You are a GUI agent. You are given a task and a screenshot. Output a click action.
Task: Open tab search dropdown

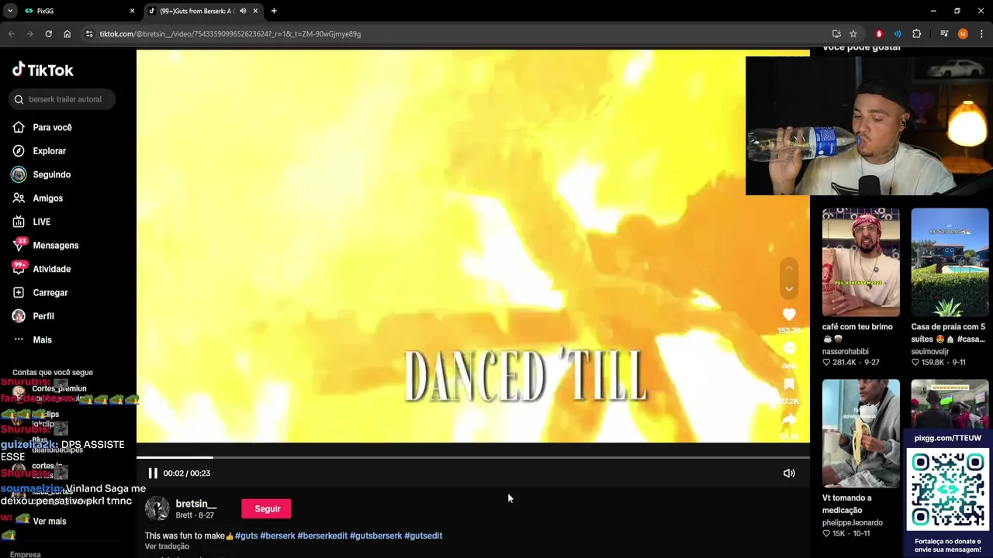tap(10, 11)
